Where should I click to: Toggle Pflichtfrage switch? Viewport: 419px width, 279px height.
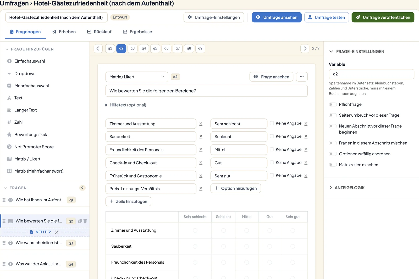click(333, 104)
